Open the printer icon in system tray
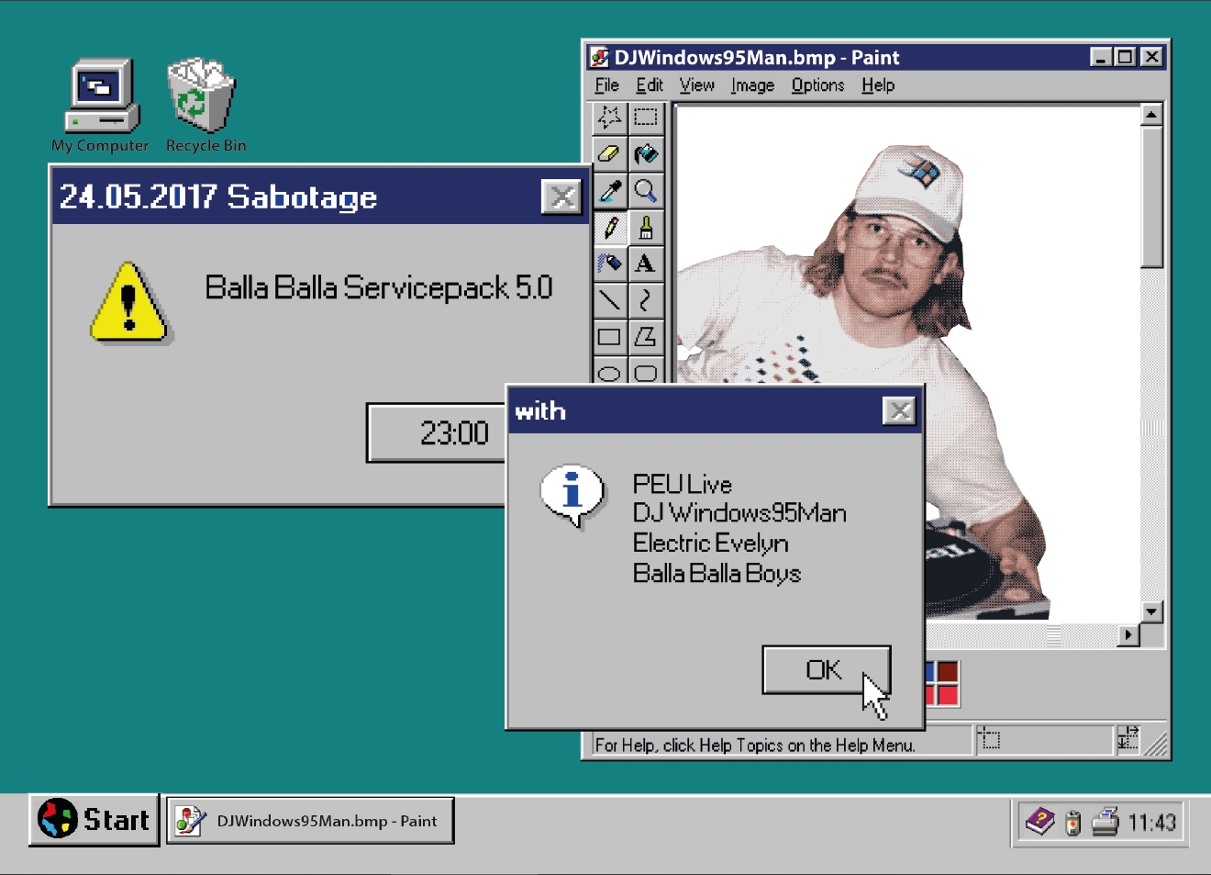 [x=1105, y=821]
